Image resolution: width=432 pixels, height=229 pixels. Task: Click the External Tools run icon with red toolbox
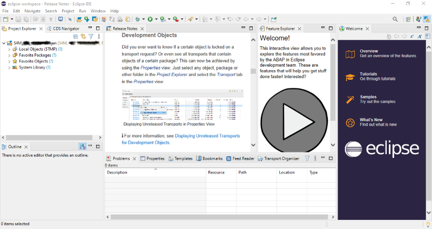[x=176, y=19]
